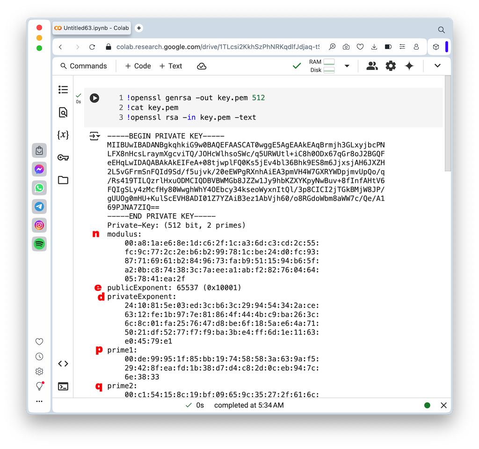The width and height of the screenshot is (479, 449).
Task: Expand the RAM Disk connection dropdown
Action: 347,66
